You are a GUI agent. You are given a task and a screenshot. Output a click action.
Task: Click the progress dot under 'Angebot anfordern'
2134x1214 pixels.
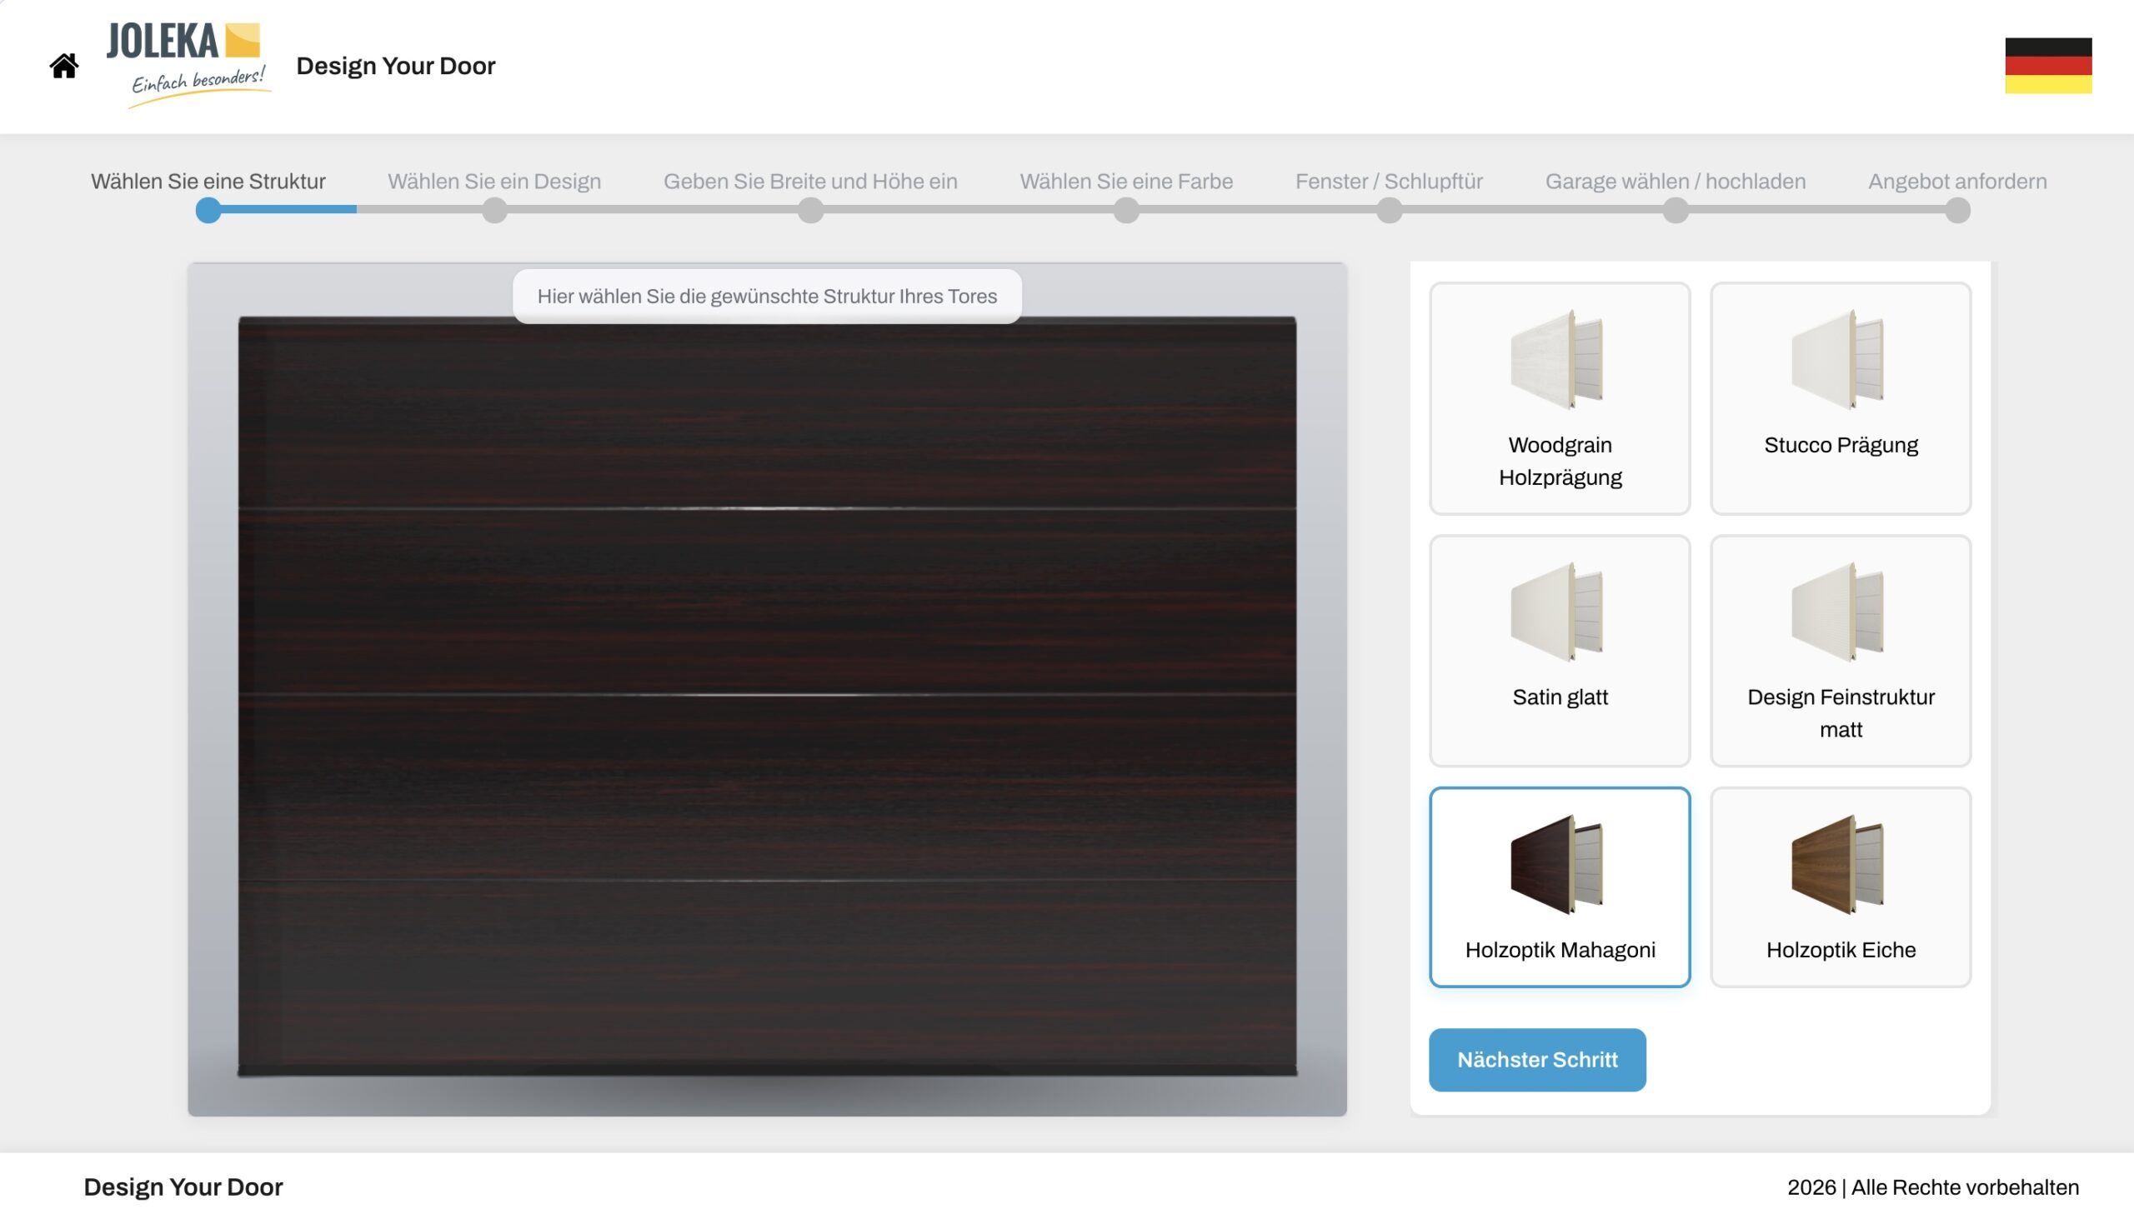1957,211
